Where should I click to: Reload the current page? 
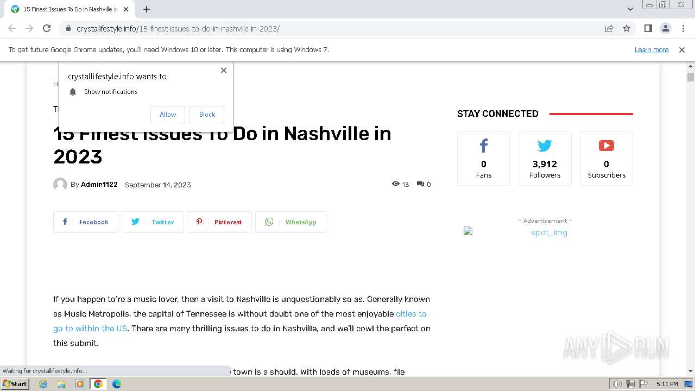point(47,28)
